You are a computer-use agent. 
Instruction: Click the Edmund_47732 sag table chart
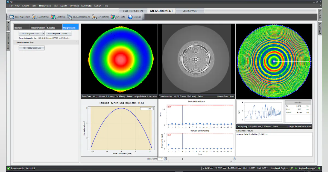(121, 128)
